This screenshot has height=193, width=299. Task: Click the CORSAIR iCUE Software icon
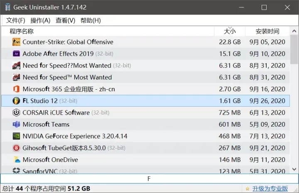(16, 112)
